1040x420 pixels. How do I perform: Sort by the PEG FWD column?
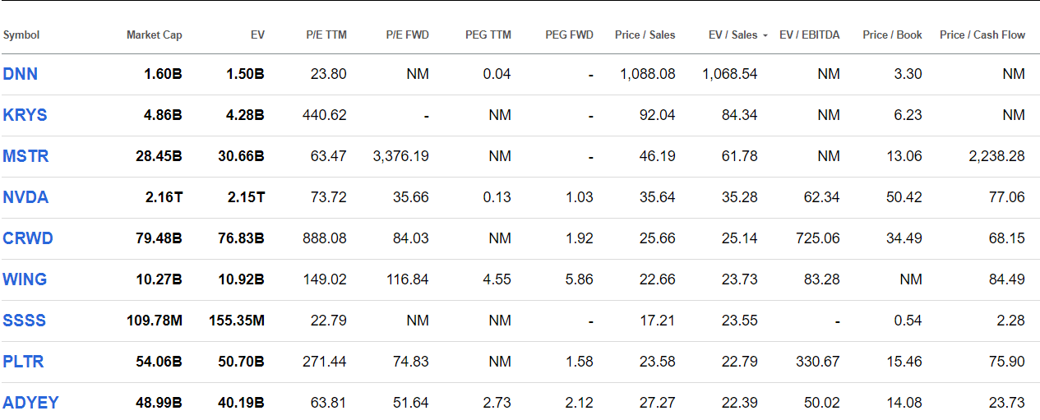tap(569, 35)
